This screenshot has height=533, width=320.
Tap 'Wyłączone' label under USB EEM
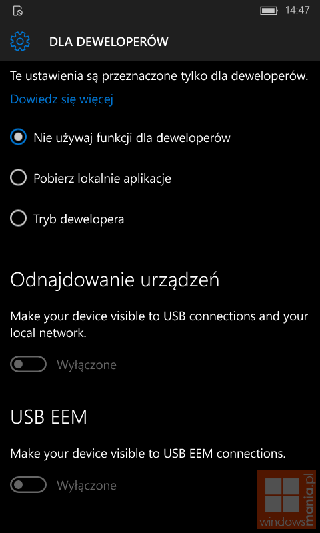[x=87, y=486]
